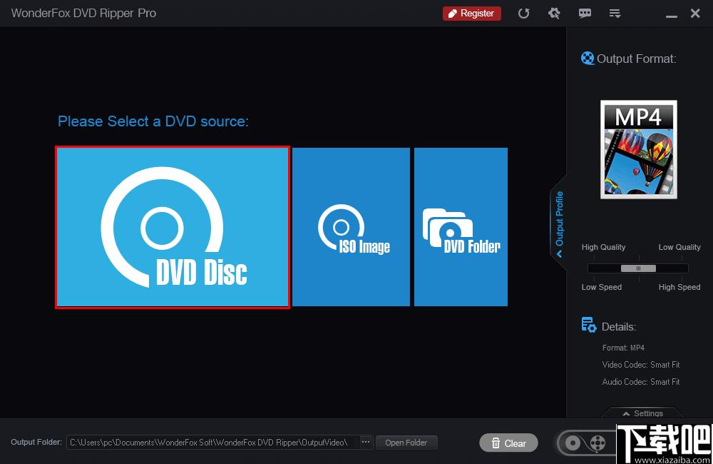Image resolution: width=713 pixels, height=464 pixels.
Task: Adjust the quality/speed slider handle
Action: pos(638,268)
